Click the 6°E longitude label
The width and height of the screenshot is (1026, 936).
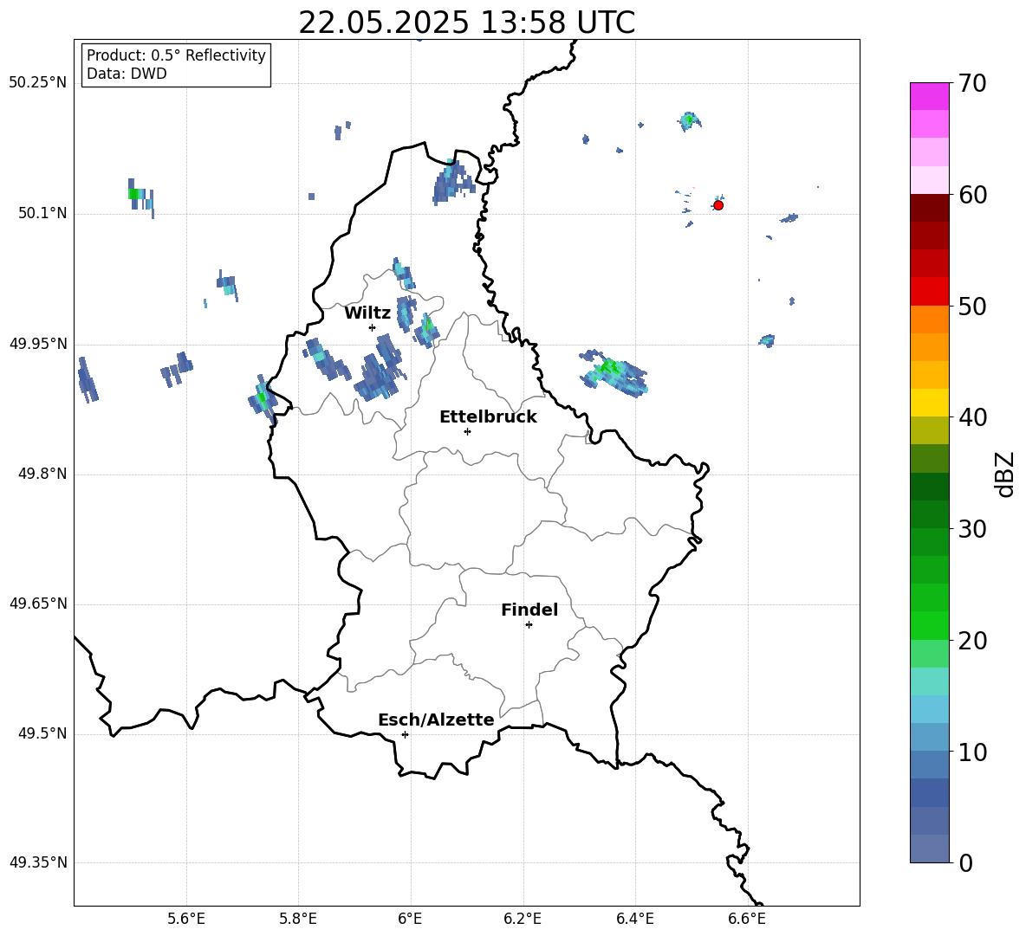(x=410, y=919)
